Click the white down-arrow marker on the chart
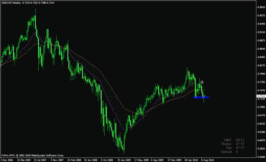The height and width of the screenshot is (162, 266). [x=202, y=82]
